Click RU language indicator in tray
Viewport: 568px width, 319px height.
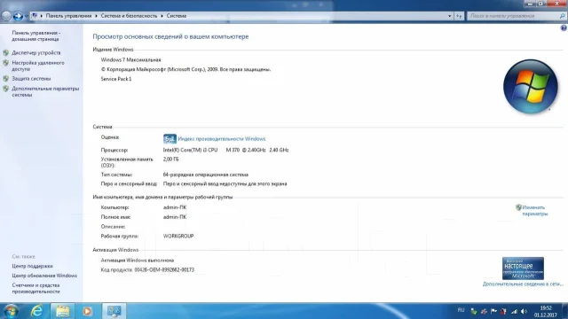point(461,310)
